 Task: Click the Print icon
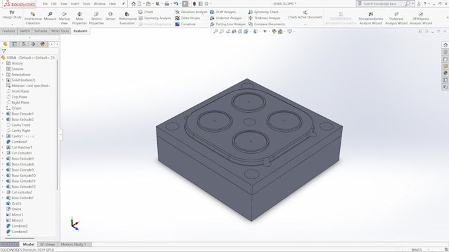coord(166,4)
